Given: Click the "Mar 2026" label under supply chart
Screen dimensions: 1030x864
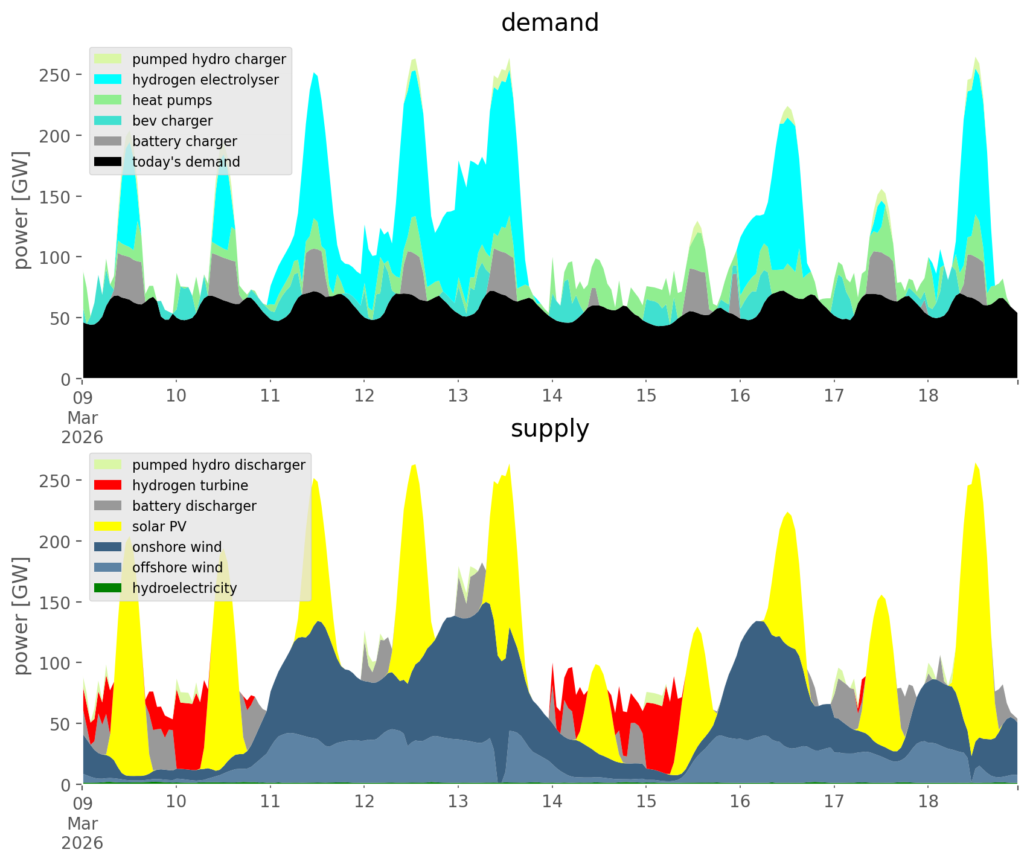Looking at the screenshot, I should [x=82, y=833].
